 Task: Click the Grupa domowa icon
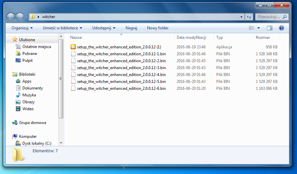(x=15, y=123)
